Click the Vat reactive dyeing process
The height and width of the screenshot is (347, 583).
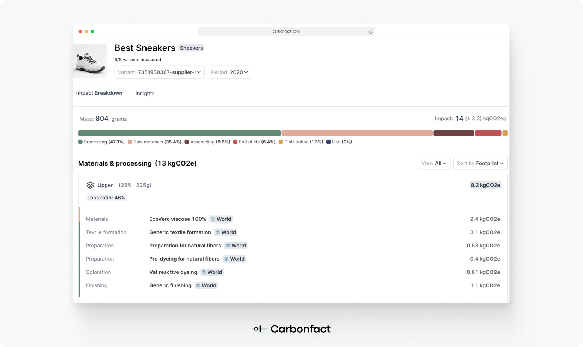point(173,272)
